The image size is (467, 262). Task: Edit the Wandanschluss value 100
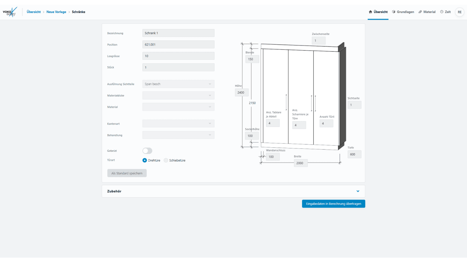[x=273, y=157]
